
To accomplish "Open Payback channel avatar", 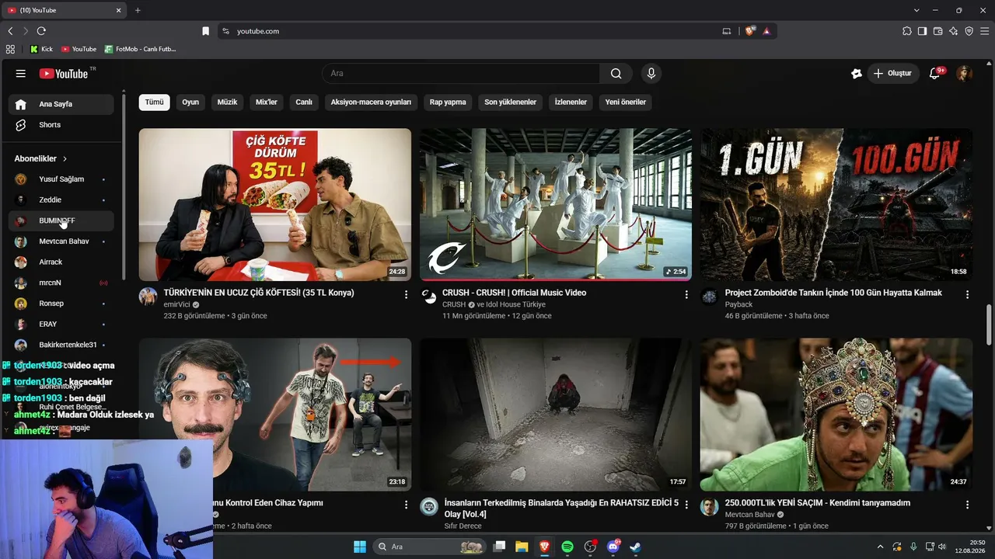I will click(x=709, y=297).
